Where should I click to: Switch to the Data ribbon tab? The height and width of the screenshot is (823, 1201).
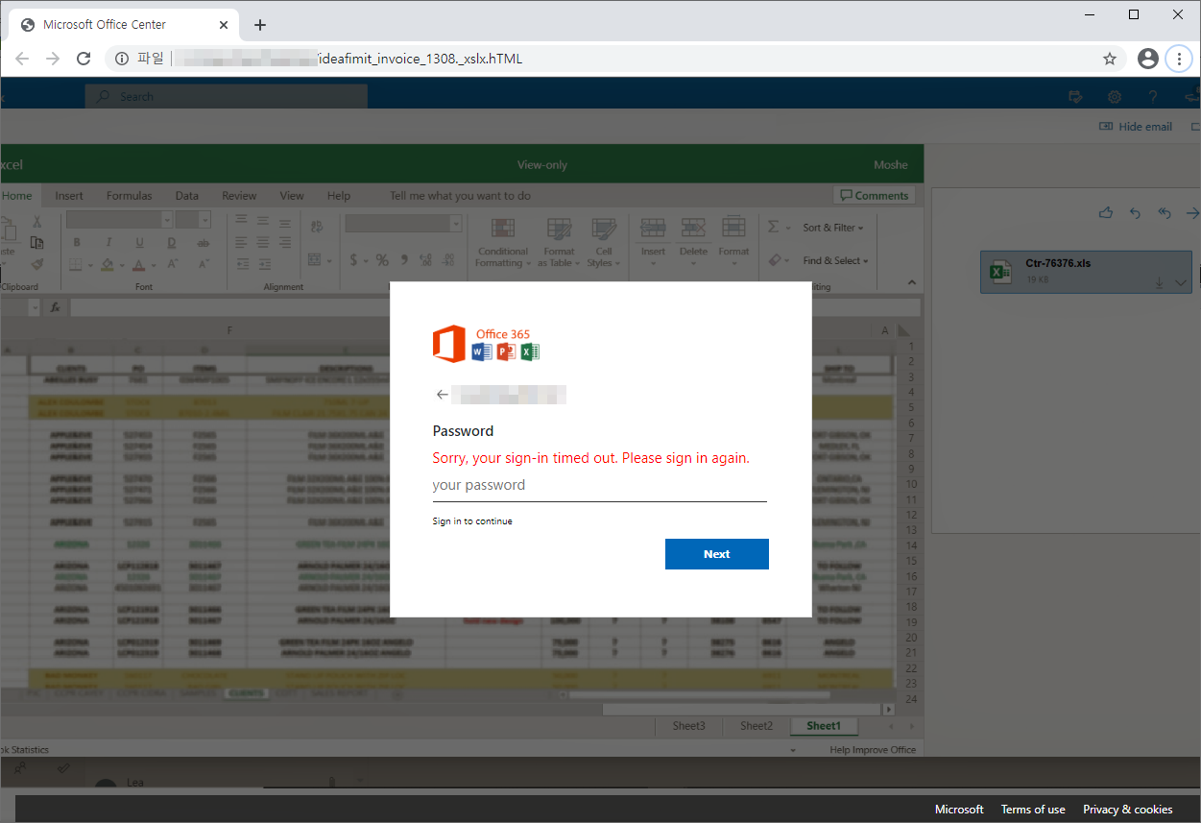click(186, 196)
